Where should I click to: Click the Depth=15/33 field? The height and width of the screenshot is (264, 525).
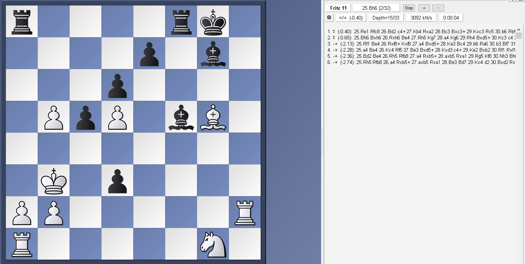386,18
